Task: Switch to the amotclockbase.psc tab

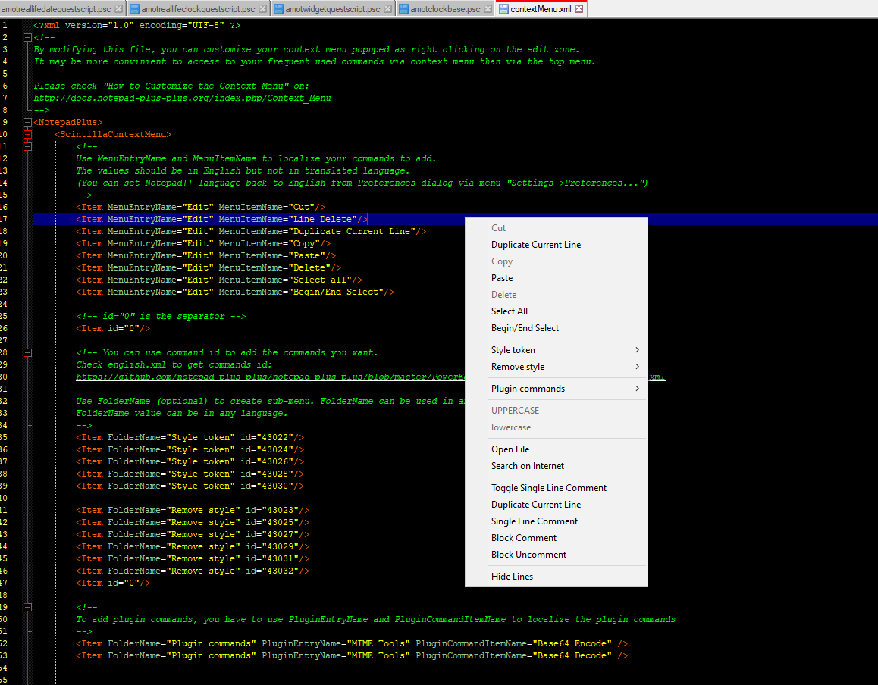Action: tap(445, 9)
